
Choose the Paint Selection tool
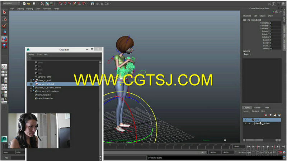4,26
